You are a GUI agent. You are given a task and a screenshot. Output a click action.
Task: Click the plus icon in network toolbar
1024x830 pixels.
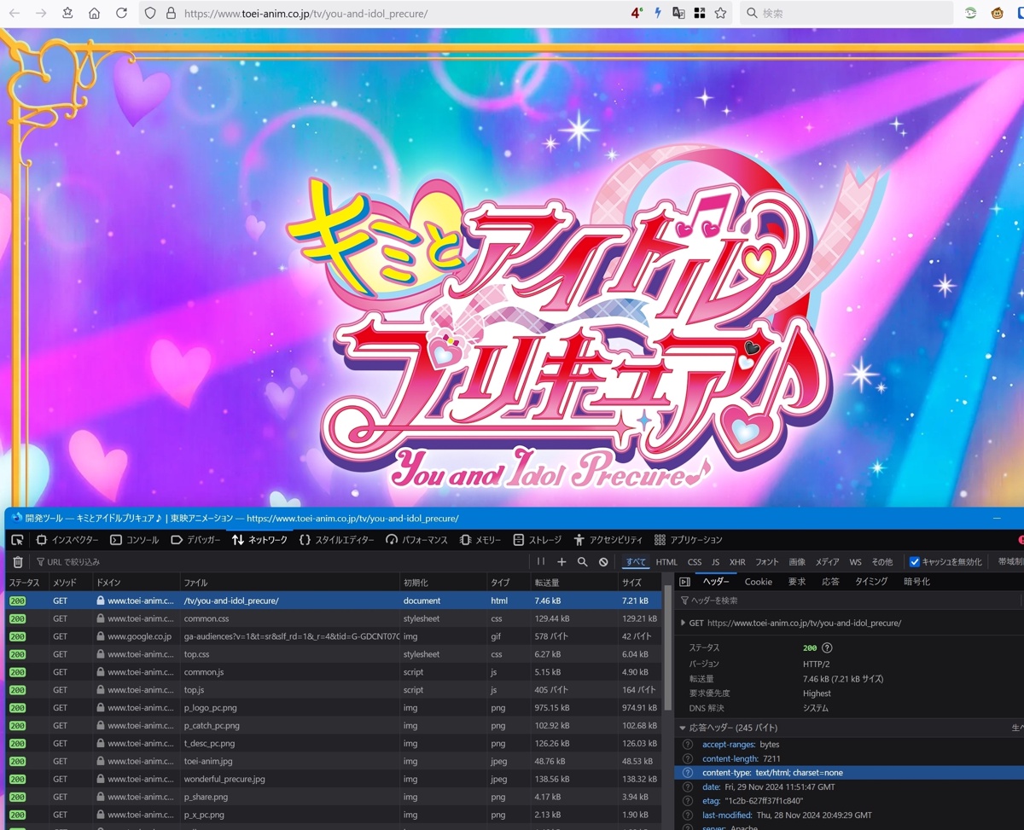click(561, 562)
